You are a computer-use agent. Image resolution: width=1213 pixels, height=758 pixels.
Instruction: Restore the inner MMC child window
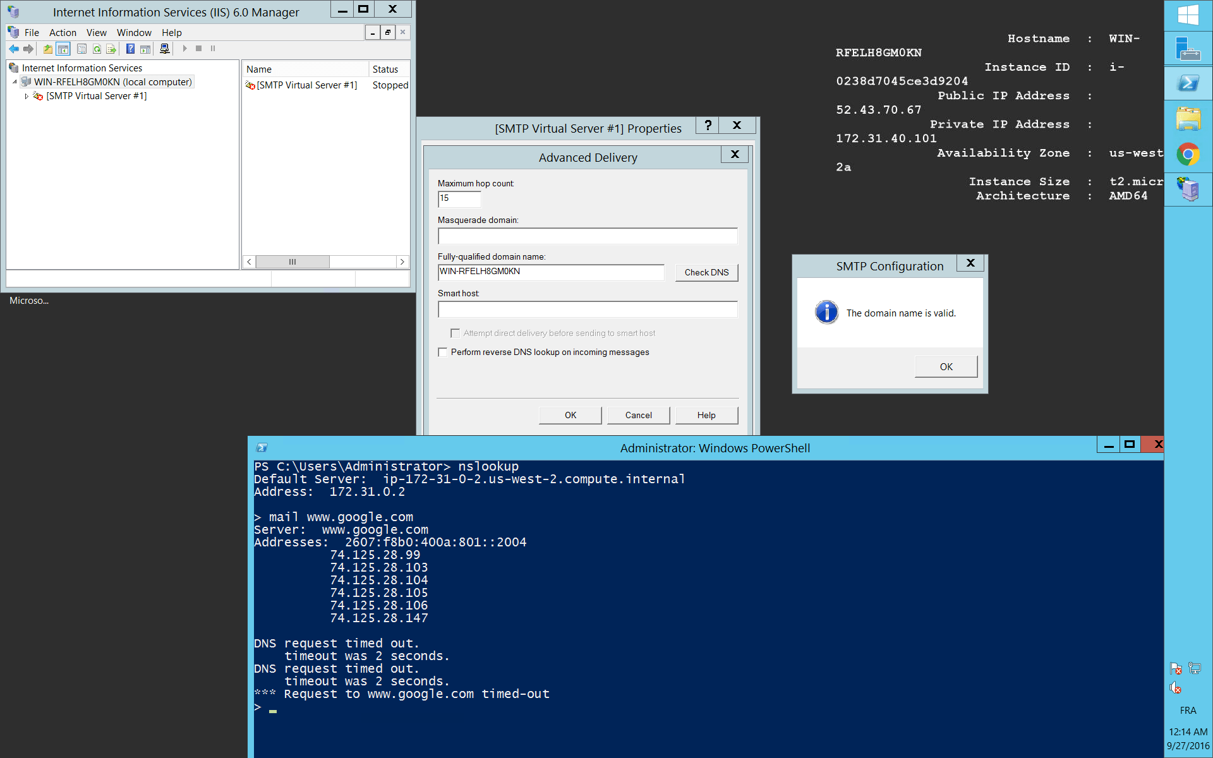388,32
